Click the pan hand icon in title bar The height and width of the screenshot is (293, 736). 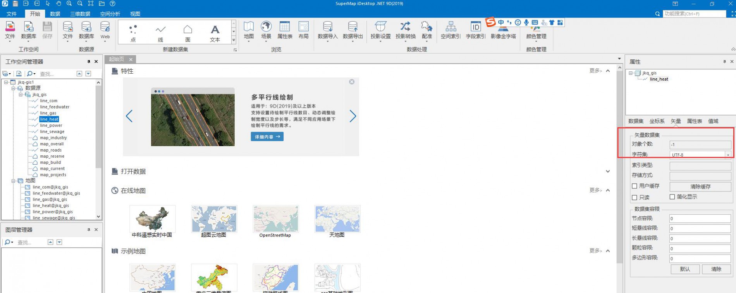click(58, 3)
